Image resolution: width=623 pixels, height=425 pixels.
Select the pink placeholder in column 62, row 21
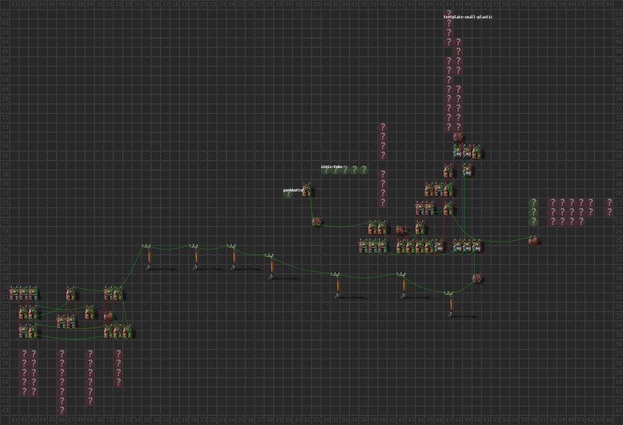coord(590,202)
